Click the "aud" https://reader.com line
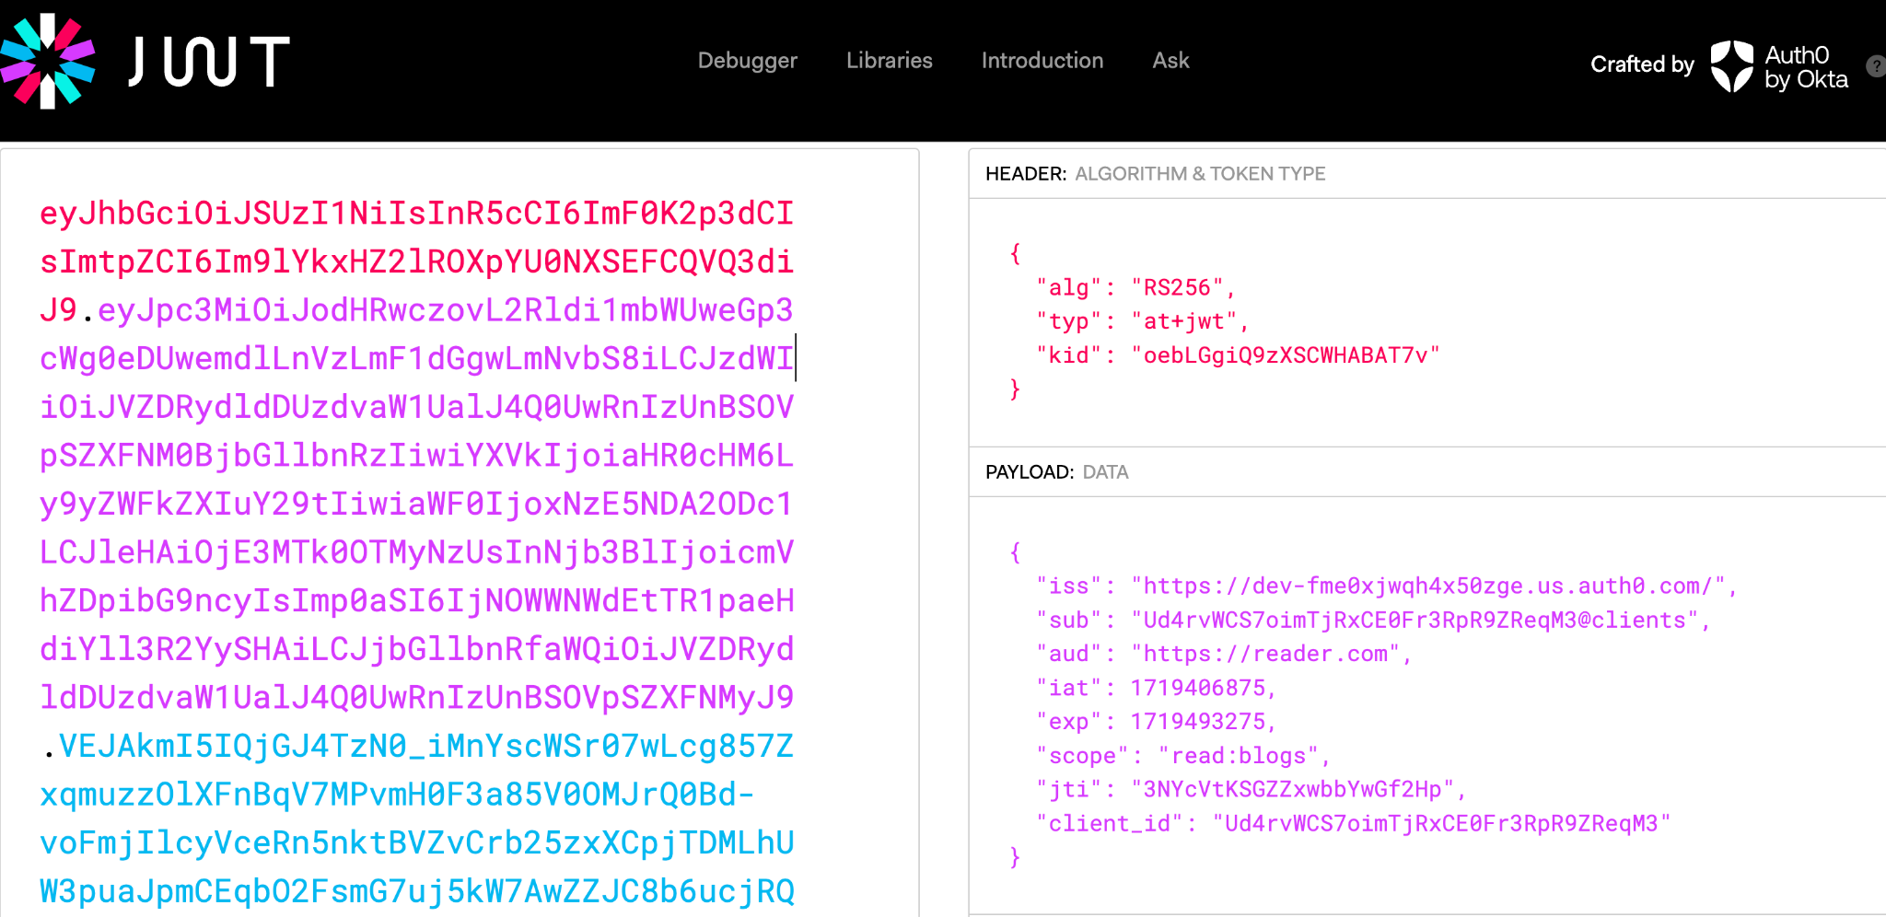1886x917 pixels. coord(1224,654)
